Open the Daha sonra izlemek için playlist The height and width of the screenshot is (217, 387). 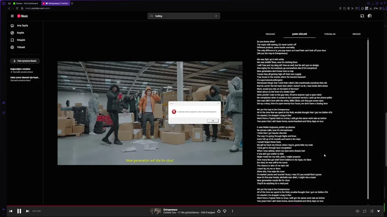25,79
